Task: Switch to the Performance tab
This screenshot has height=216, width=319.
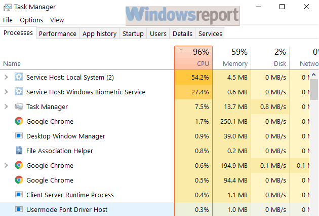Action: pyautogui.click(x=58, y=33)
